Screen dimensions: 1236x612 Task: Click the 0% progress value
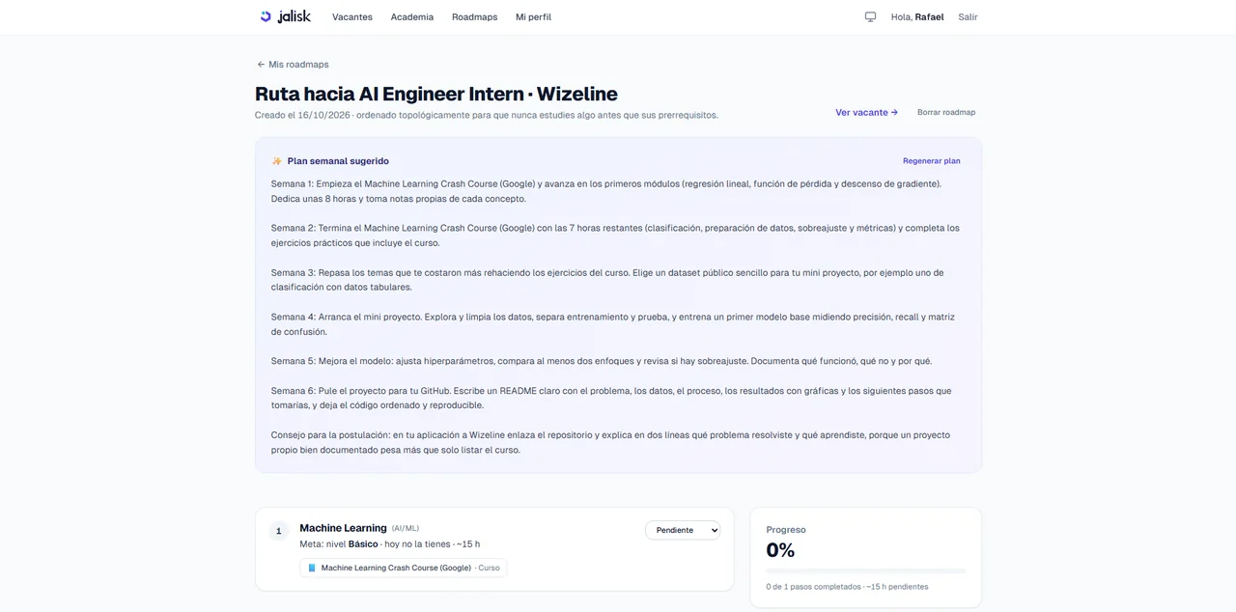click(780, 550)
